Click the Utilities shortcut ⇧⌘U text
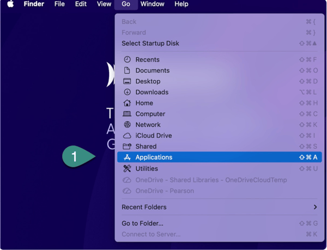Screen dimensions: 327x250 [x=308, y=168]
